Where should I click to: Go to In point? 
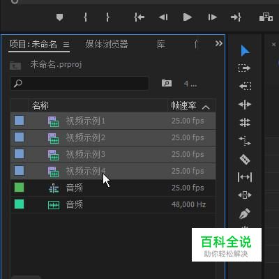[x=139, y=17]
